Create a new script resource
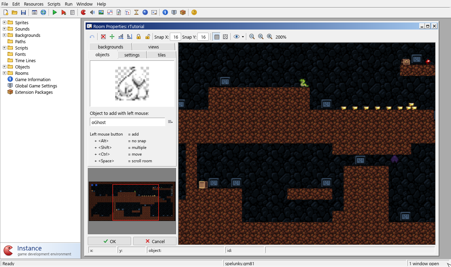 [x=119, y=12]
